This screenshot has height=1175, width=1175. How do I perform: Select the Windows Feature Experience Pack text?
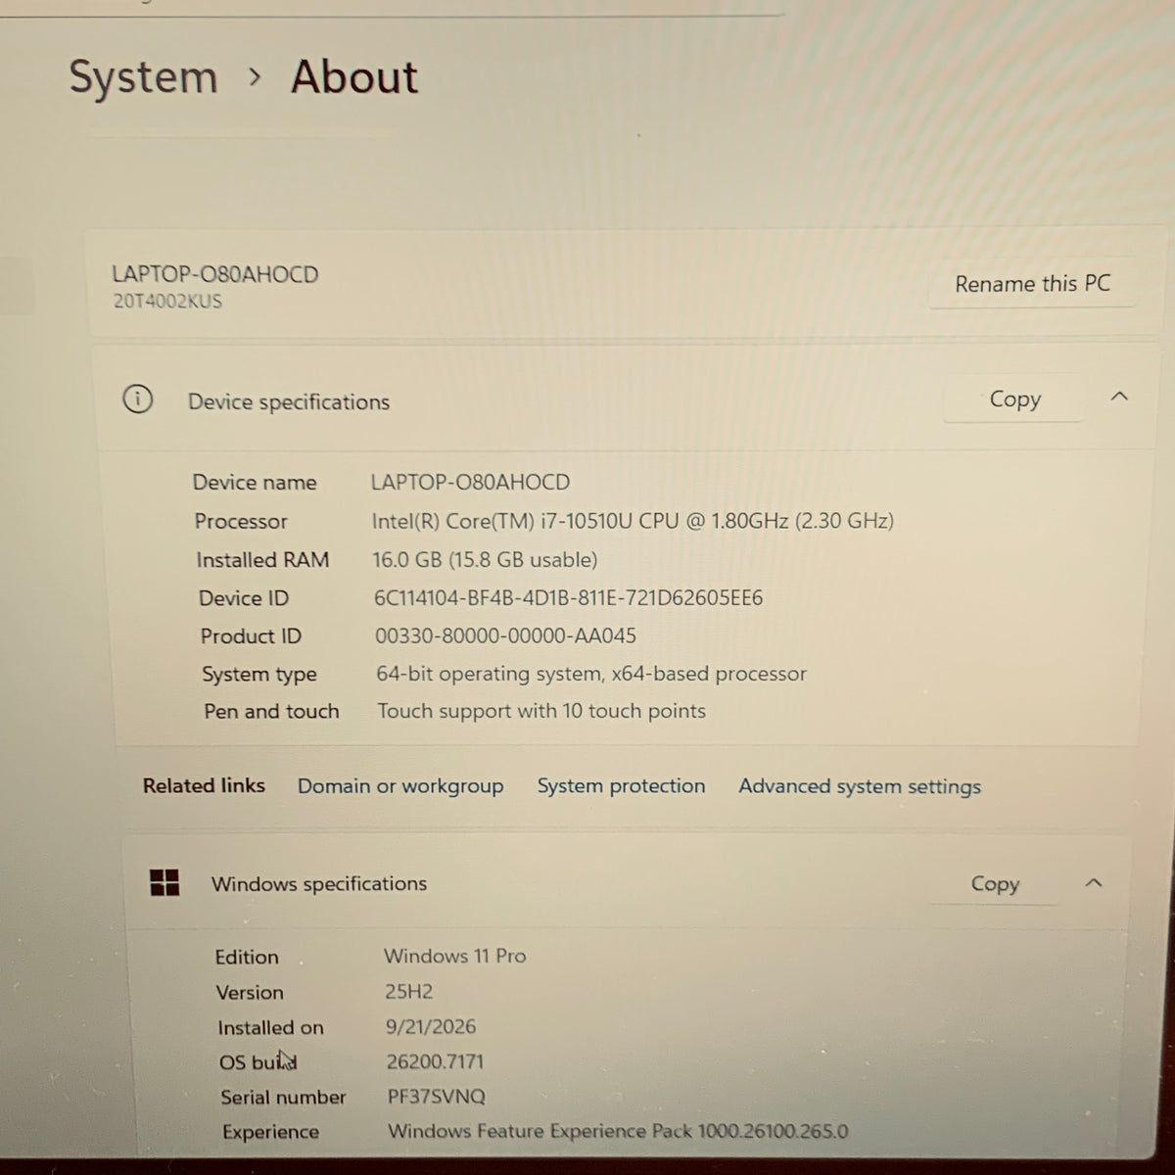pyautogui.click(x=618, y=1131)
